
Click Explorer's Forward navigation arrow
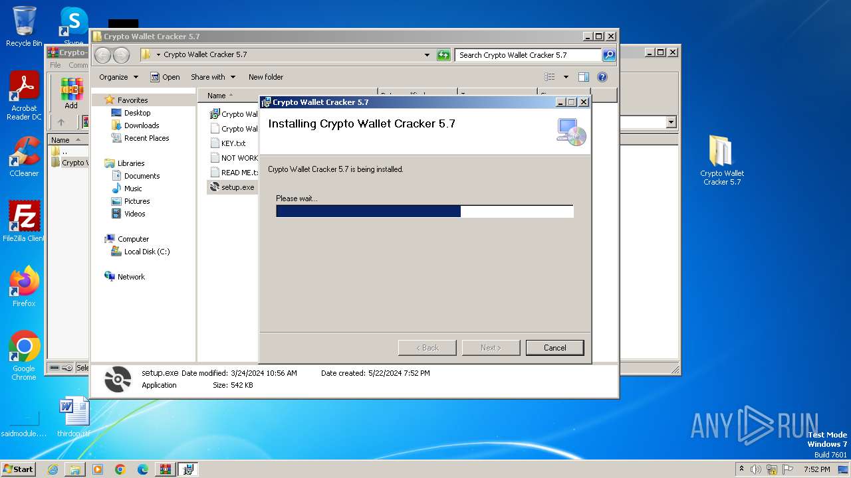tap(120, 55)
